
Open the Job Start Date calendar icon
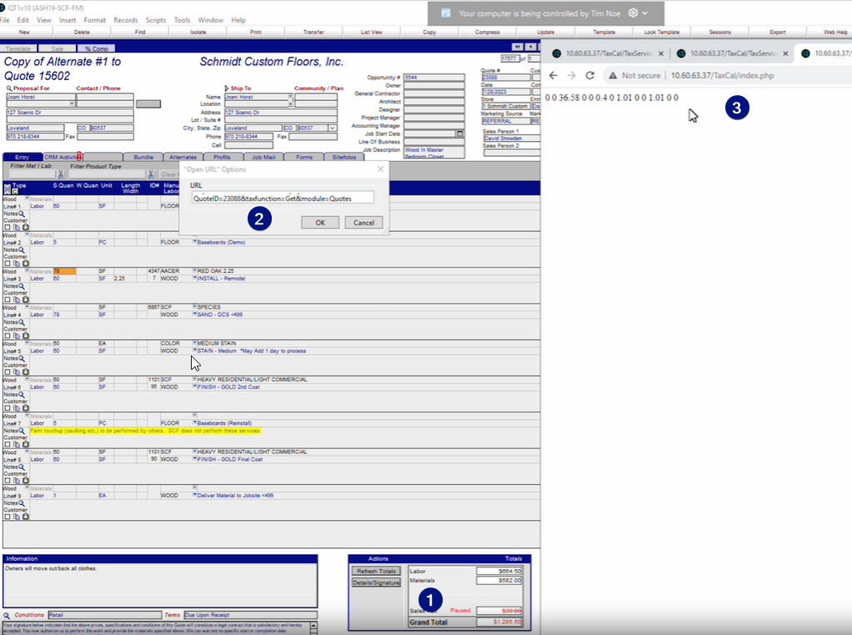point(460,134)
